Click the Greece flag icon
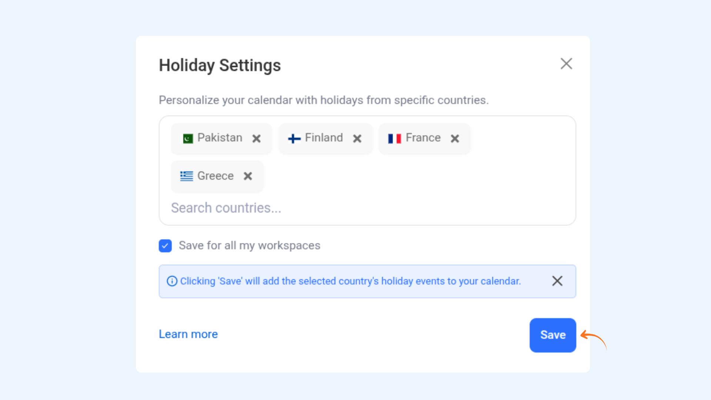This screenshot has width=711, height=400. point(187,176)
